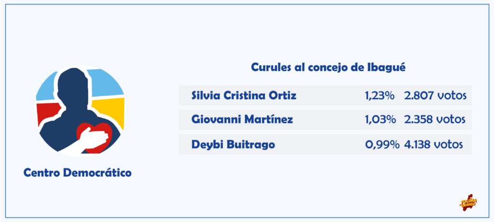494x222 pixels.
Task: Click the 2.807 votos figure
Action: pyautogui.click(x=435, y=96)
